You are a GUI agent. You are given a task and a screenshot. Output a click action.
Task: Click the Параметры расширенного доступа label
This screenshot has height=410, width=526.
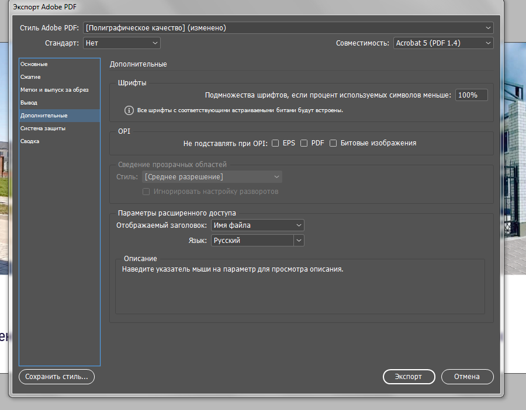pos(177,213)
